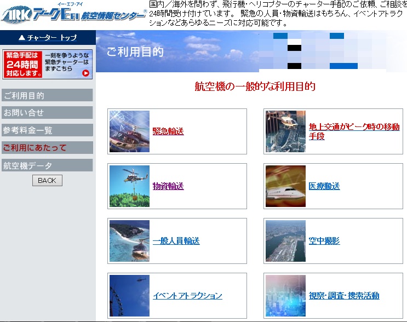Click 航空機の一般的な利用目的 heading
407x322 pixels.
click(255, 87)
